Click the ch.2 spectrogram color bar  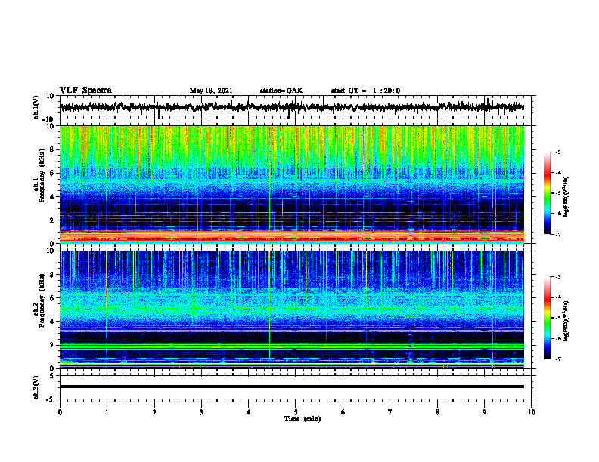tap(548, 318)
